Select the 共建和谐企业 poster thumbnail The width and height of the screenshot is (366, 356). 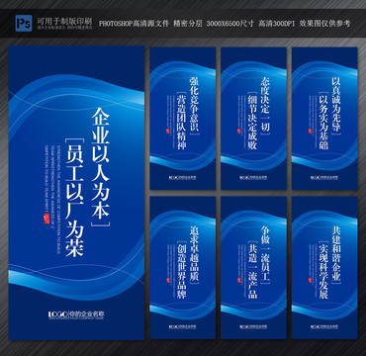click(324, 268)
